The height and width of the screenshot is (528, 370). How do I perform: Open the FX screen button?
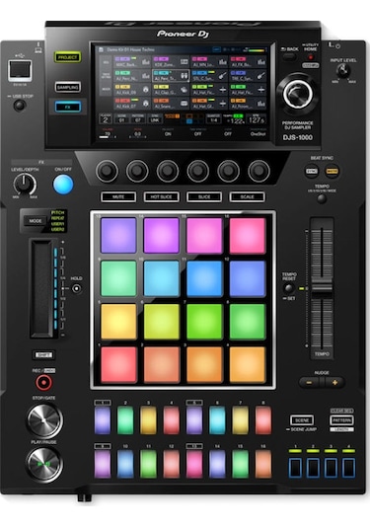[68, 108]
